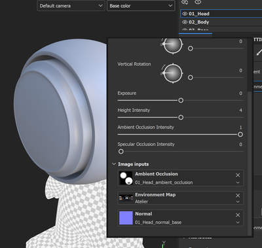Hide the 02_Body texture set

pyautogui.click(x=185, y=22)
